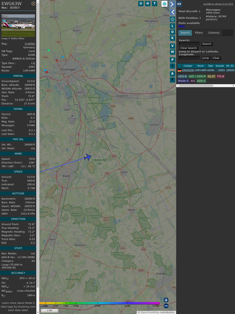Sort table by Type column
This screenshot has height=314, width=235.
tap(211, 66)
